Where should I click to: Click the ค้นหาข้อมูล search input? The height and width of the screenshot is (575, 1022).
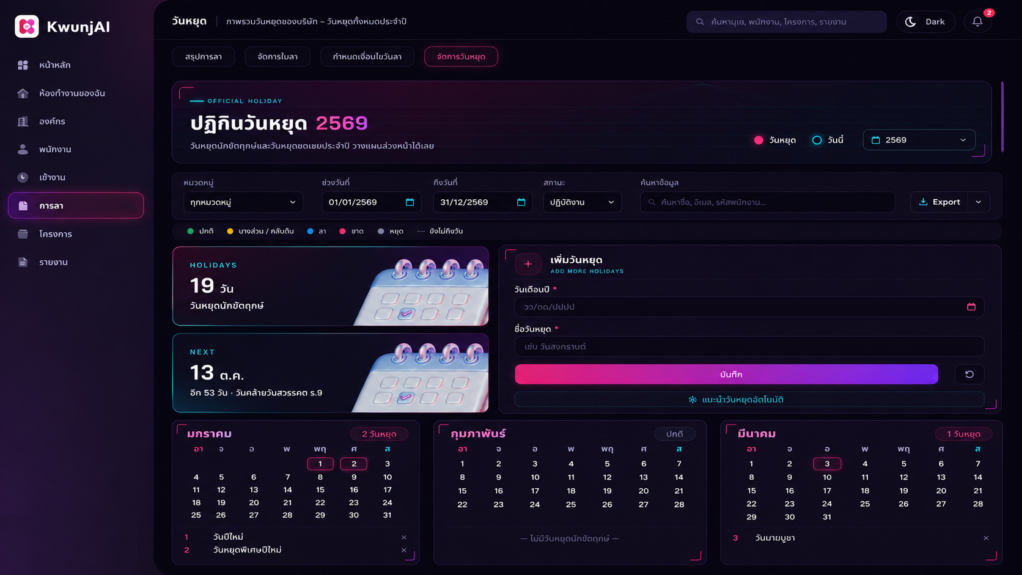767,202
